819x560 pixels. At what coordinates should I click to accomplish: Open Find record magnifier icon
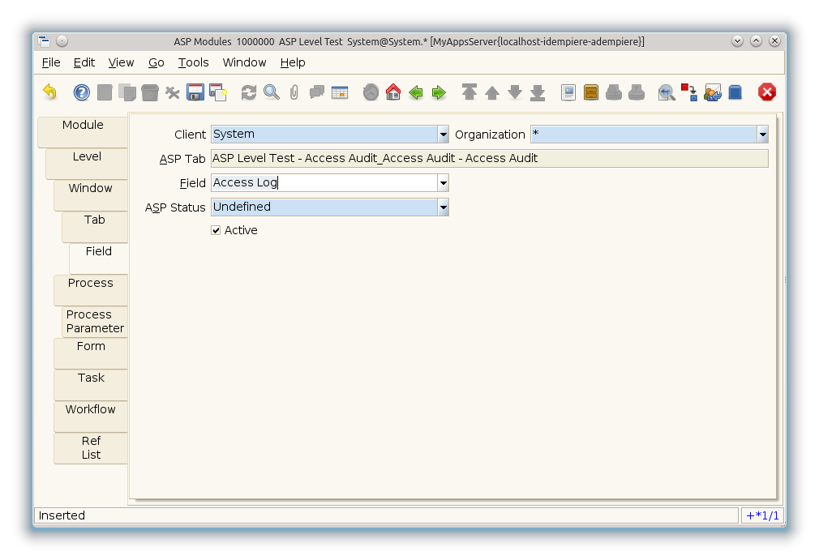coord(272,92)
